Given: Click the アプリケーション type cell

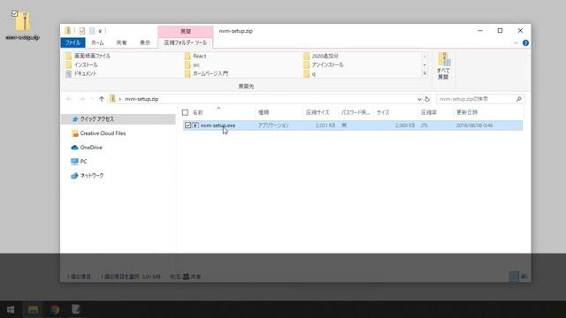Looking at the screenshot, I should point(273,125).
